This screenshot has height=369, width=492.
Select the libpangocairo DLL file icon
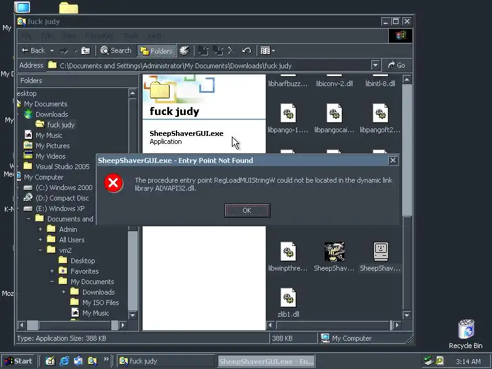(334, 113)
